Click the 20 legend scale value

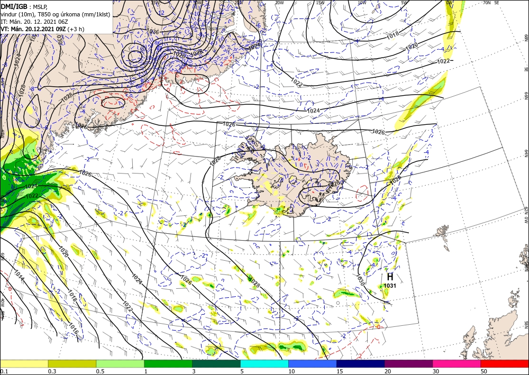(x=388, y=371)
